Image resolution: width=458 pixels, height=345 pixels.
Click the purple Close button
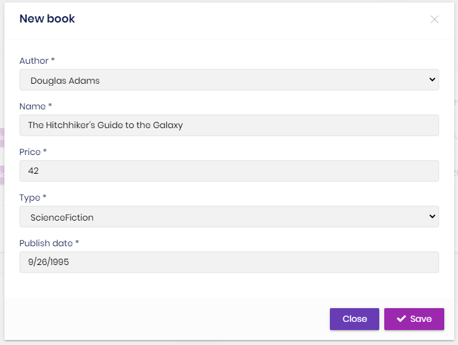pyautogui.click(x=354, y=319)
